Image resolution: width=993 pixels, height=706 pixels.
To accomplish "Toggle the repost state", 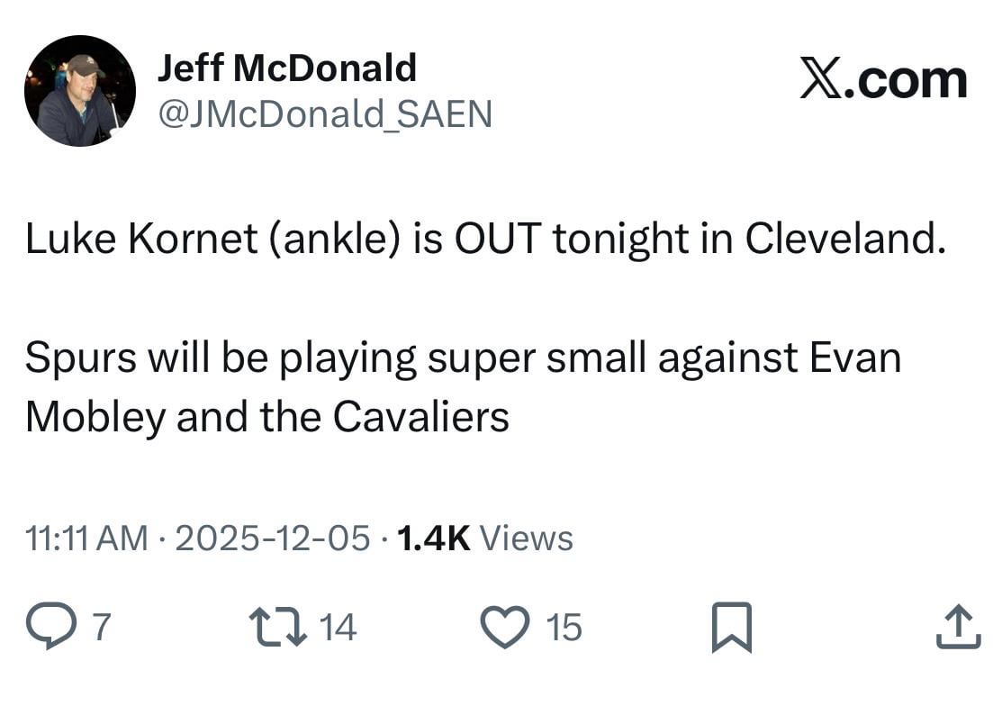I will (x=276, y=626).
